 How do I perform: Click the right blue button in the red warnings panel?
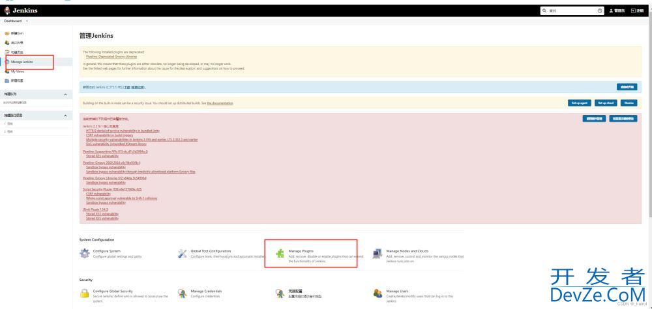pos(623,118)
